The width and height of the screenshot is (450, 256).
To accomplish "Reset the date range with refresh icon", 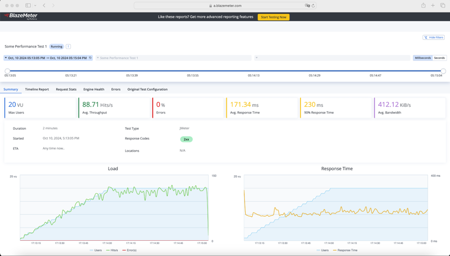I will 90,58.
